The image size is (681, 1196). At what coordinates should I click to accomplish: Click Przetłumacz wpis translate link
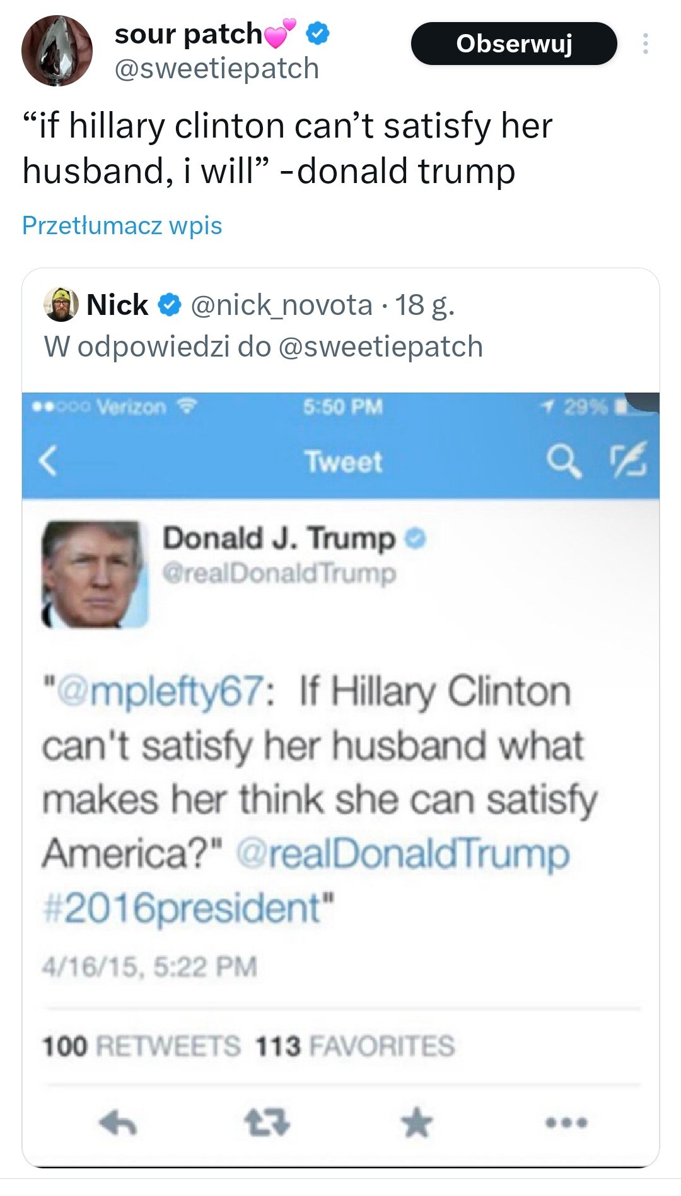(122, 225)
